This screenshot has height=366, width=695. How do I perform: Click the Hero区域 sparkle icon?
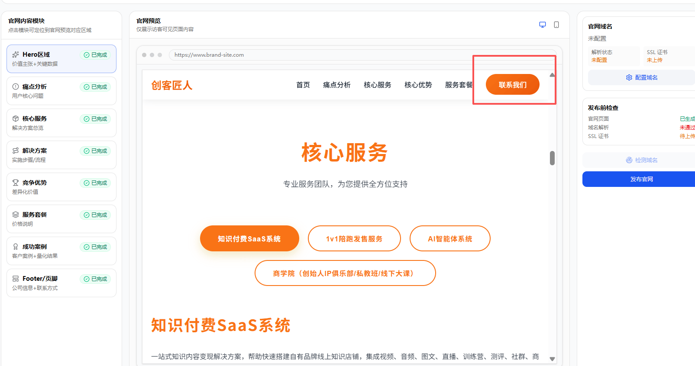[16, 55]
